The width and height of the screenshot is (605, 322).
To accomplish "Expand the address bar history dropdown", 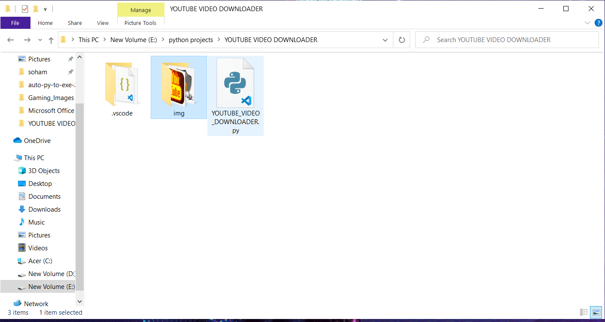I will click(x=385, y=40).
